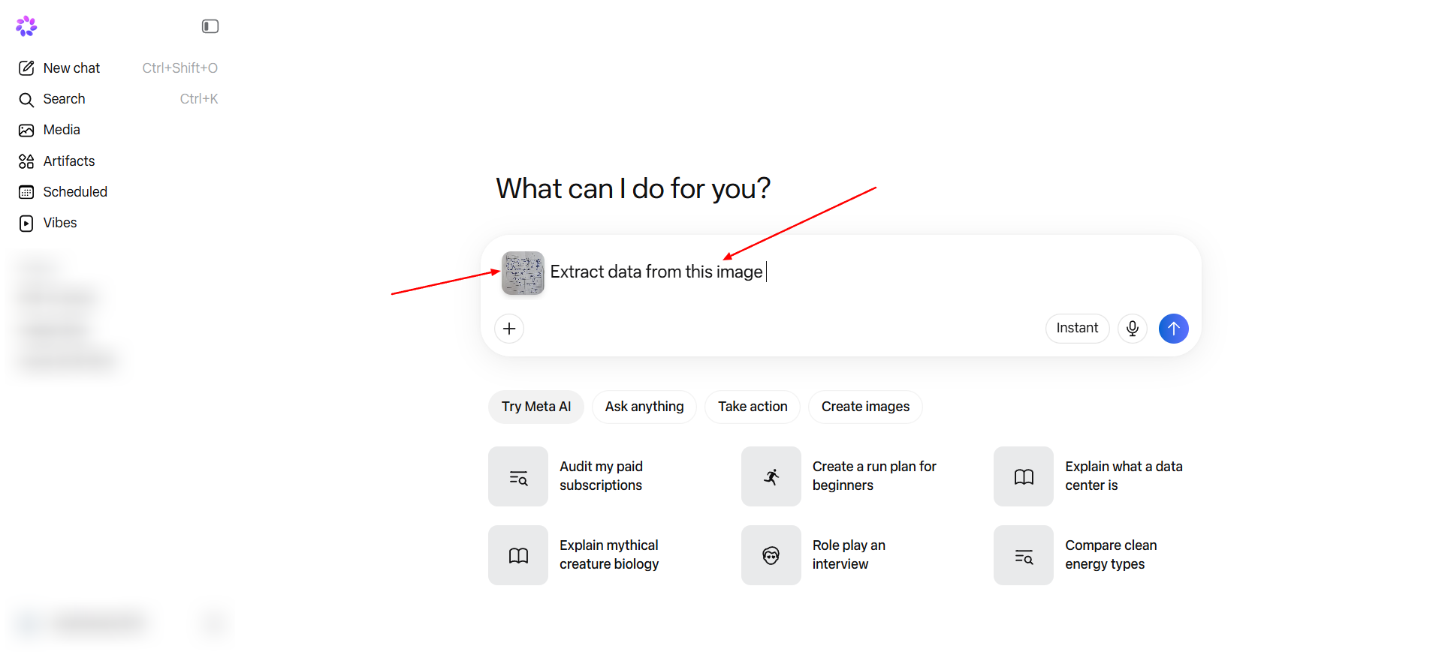The height and width of the screenshot is (652, 1442).
Task: Click the plus button to add attachments
Action: point(509,329)
